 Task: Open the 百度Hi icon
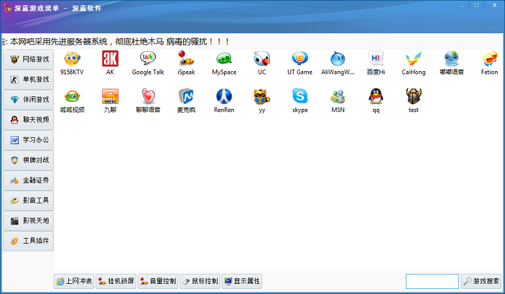[x=376, y=60]
